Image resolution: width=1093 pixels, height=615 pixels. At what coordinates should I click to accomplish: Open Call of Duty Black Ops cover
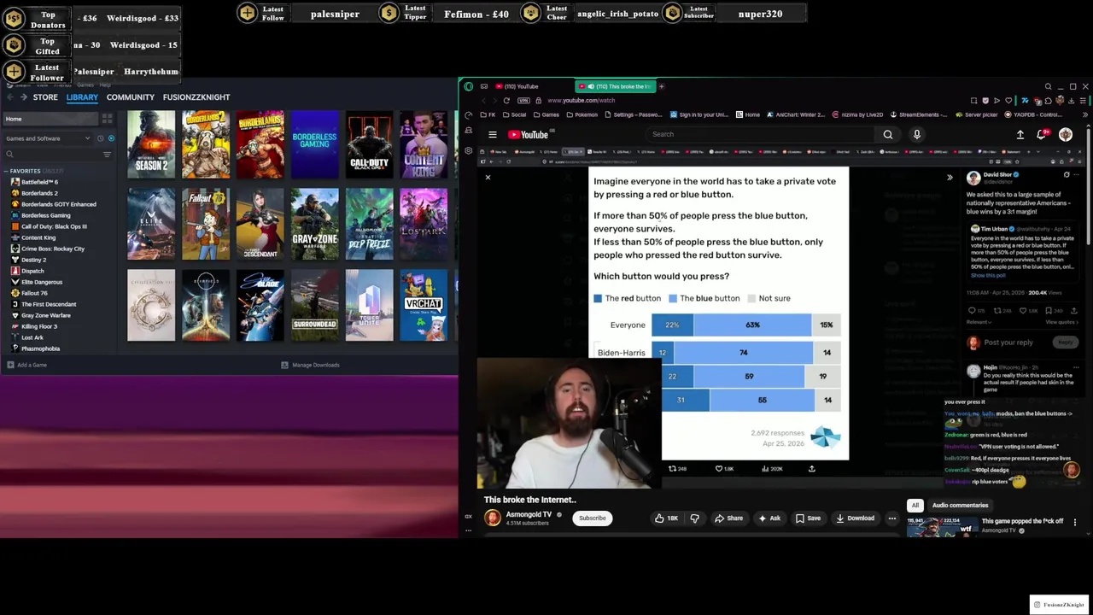(x=369, y=144)
